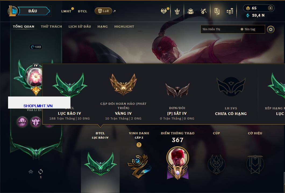Image resolution: width=285 pixels, height=193 pixels.
Task: Open the Collection backpack icon
Action: tap(190, 11)
